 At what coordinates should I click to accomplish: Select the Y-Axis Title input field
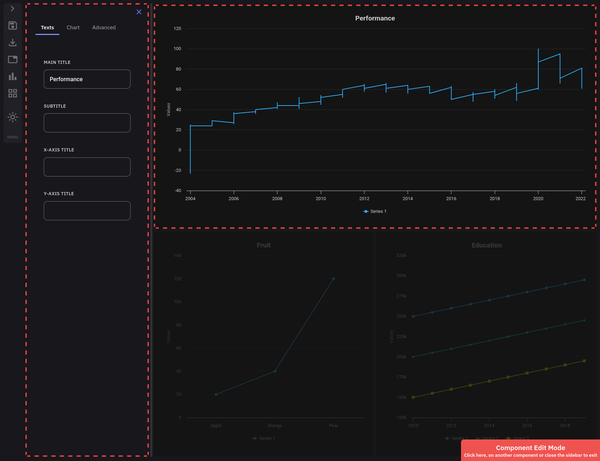[87, 210]
